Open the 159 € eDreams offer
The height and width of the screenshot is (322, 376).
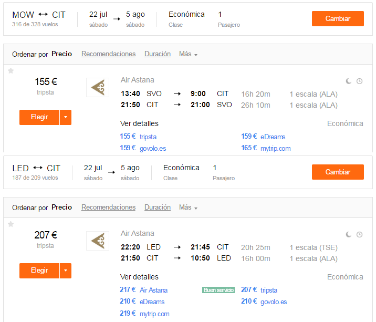click(x=263, y=137)
